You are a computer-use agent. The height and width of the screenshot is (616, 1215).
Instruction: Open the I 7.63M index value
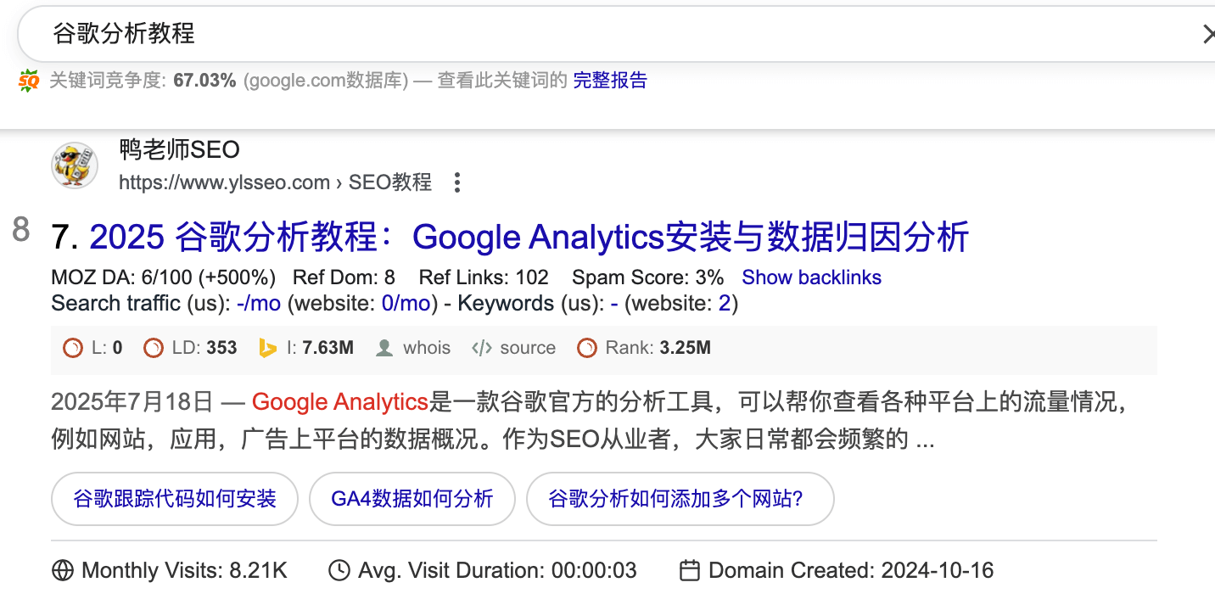coord(328,348)
